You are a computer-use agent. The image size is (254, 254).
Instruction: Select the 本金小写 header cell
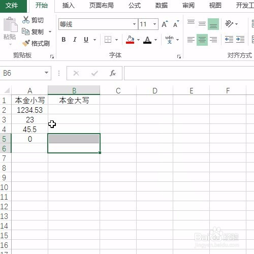point(30,101)
